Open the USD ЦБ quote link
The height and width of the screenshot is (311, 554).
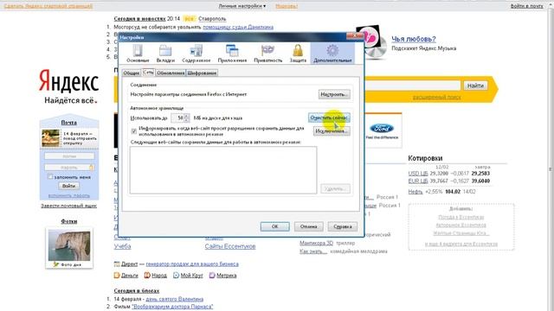click(418, 174)
